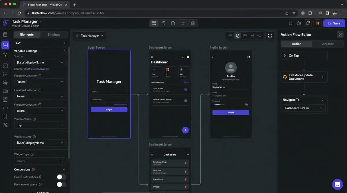347x193 pixels.
Task: Click the H-shaped spacing icon in canvas toolbar
Action: pyautogui.click(x=252, y=36)
